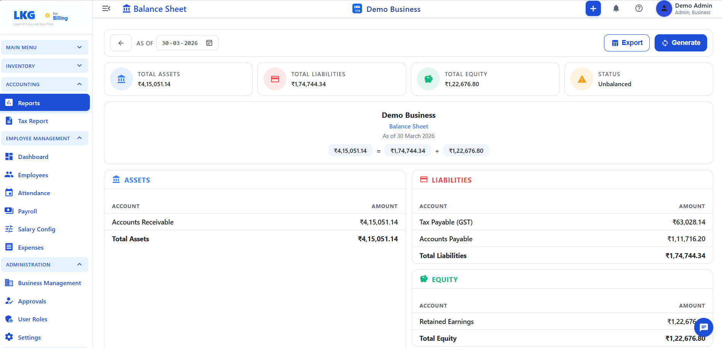
Task: Collapse the Accounting section
Action: 45,84
